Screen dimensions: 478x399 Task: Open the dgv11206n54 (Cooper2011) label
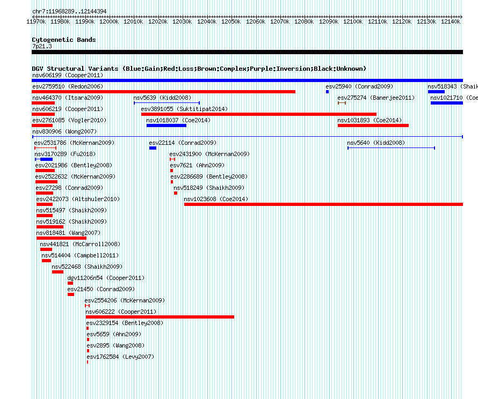tap(106, 278)
